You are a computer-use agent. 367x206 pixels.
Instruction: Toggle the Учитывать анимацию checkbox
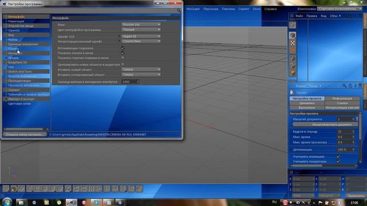point(338,156)
